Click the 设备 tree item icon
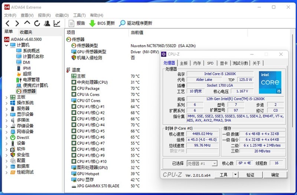Viewport: 297px width, 195px height. pos(13,143)
